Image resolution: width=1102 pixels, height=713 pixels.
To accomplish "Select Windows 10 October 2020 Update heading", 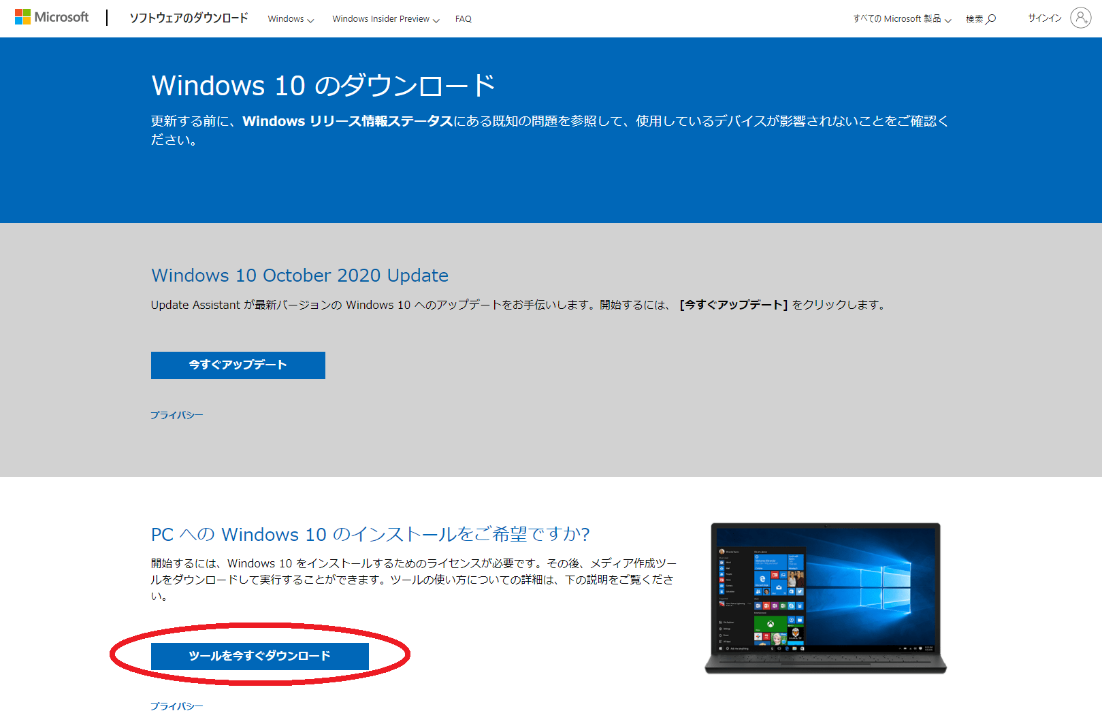I will [299, 276].
